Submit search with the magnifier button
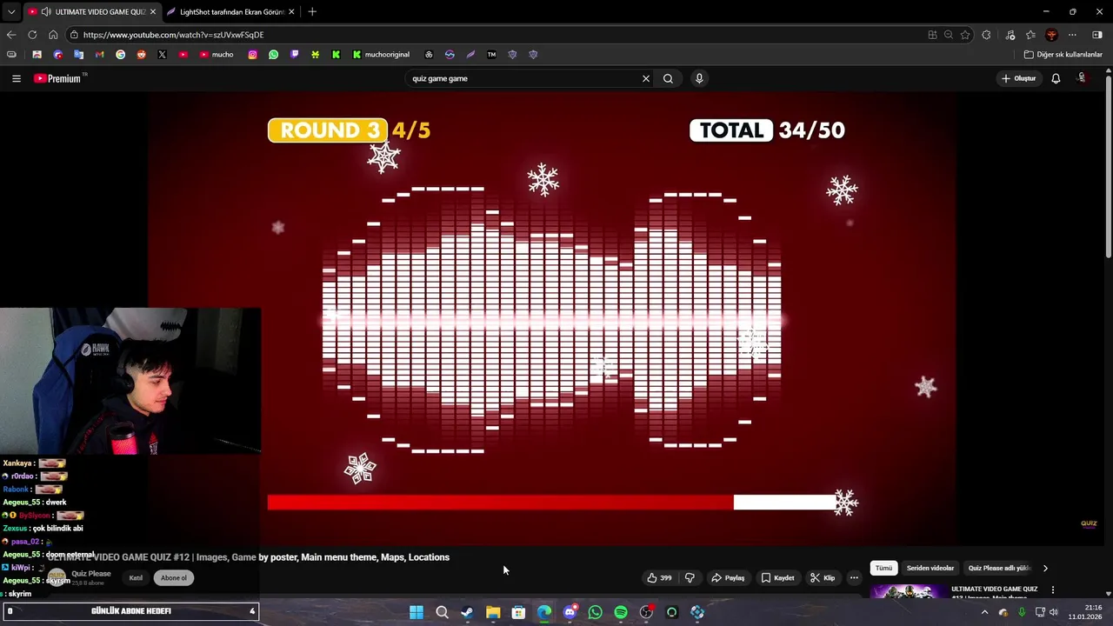The height and width of the screenshot is (626, 1113). [668, 78]
